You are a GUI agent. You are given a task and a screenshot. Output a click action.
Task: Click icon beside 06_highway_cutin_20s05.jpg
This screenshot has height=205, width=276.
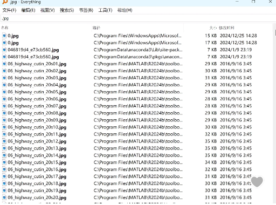pos(4,92)
